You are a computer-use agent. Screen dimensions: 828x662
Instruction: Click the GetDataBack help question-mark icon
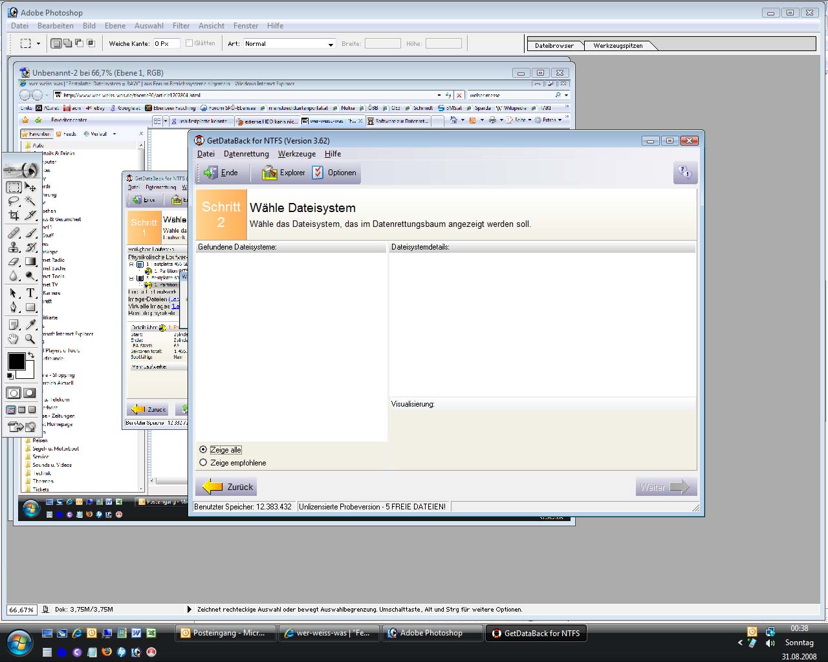[x=685, y=173]
